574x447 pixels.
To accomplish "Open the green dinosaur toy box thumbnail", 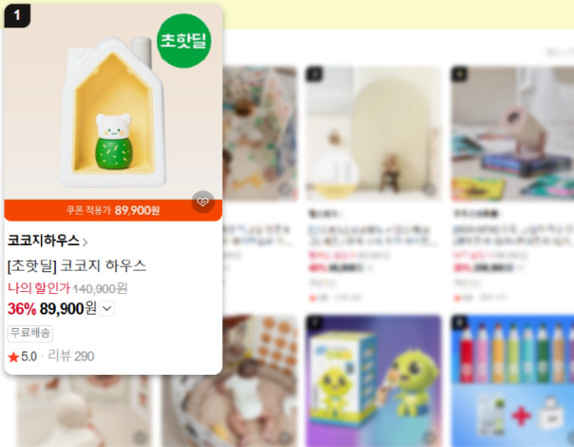I will pyautogui.click(x=373, y=380).
